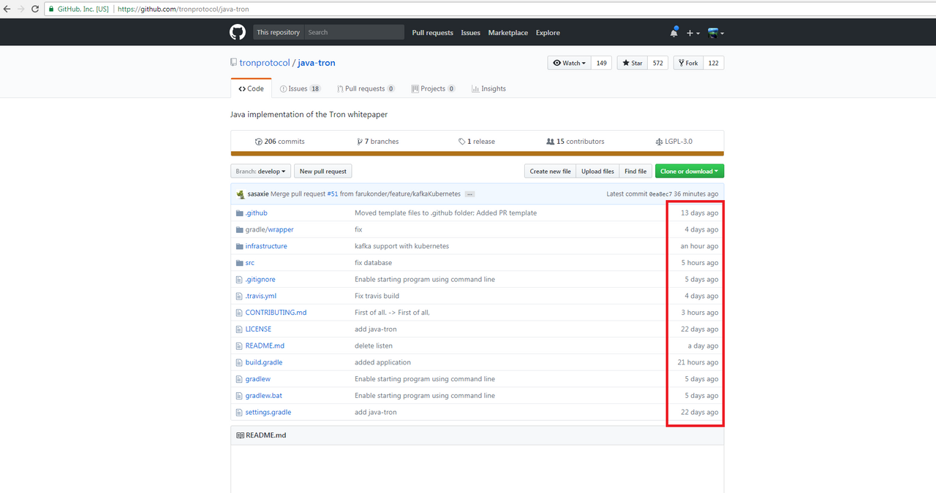
Task: Click the repository icon beside tronprotocol
Action: pos(233,63)
